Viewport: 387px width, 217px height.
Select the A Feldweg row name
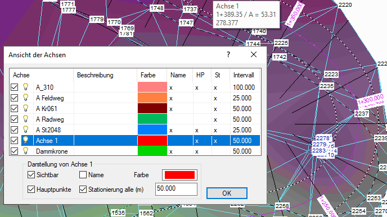50,98
